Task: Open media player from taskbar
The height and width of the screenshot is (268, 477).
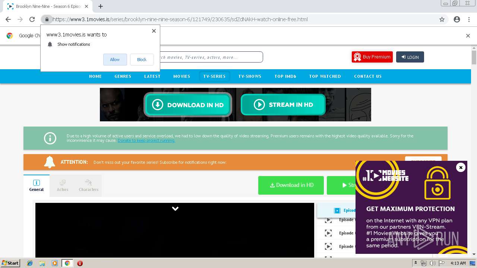Action: (55, 263)
